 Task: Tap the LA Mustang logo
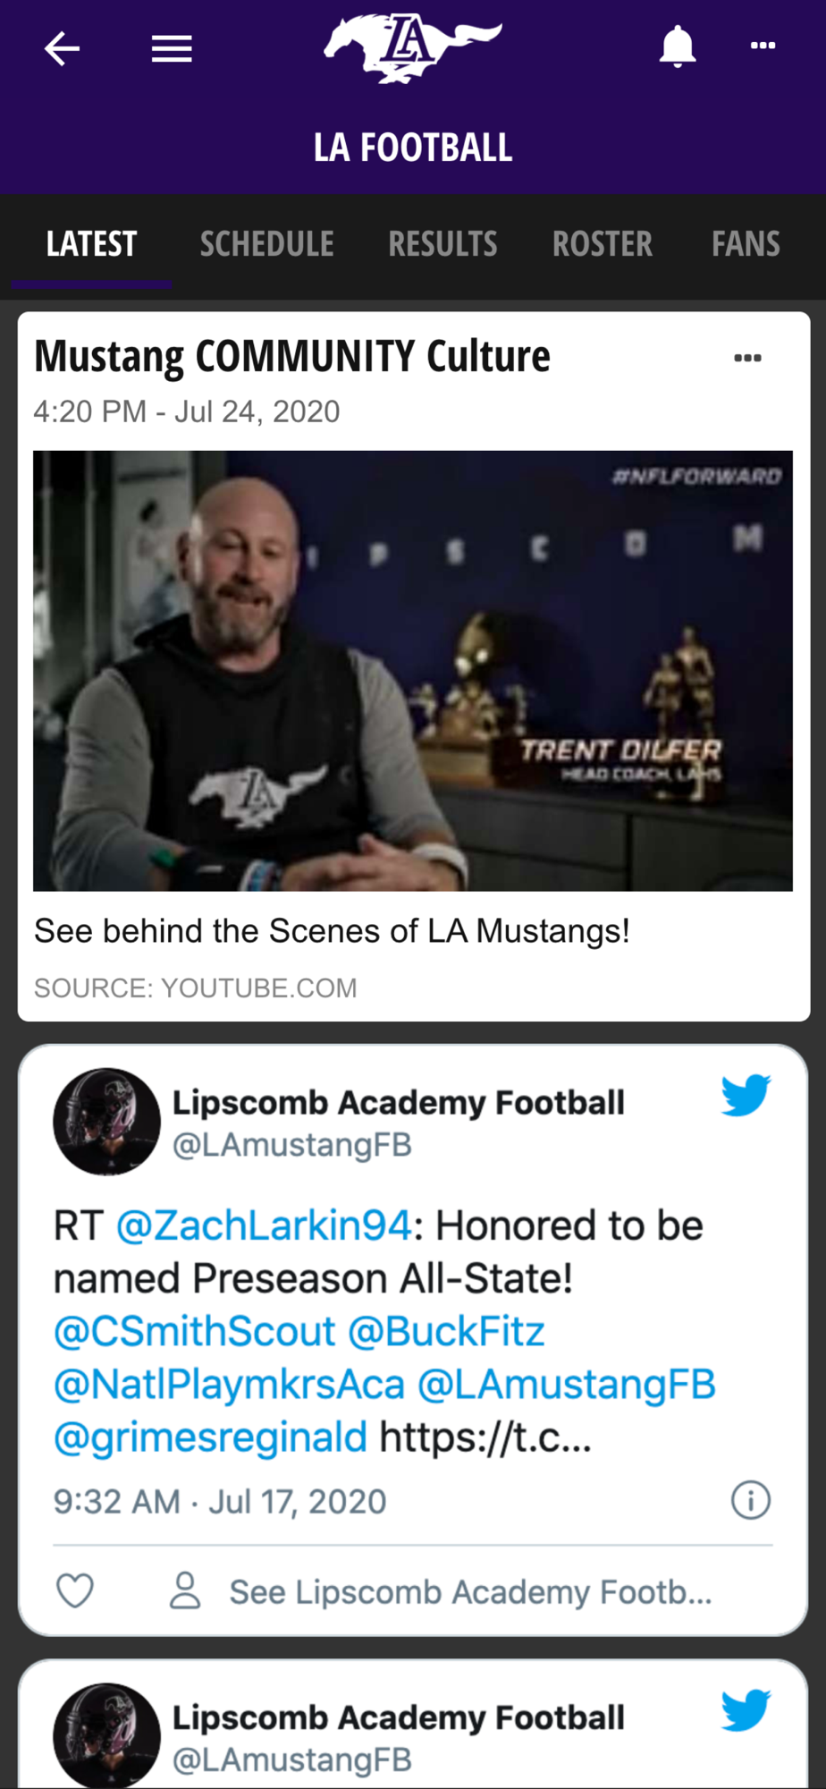pyautogui.click(x=413, y=48)
